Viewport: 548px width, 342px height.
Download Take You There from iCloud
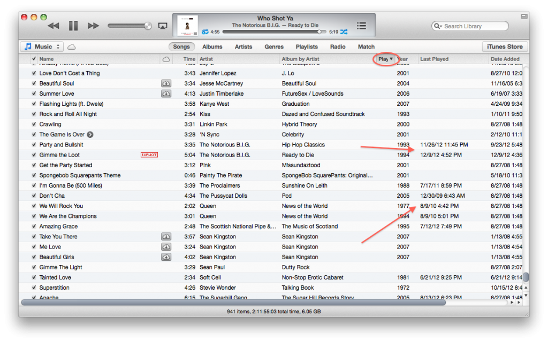(166, 237)
